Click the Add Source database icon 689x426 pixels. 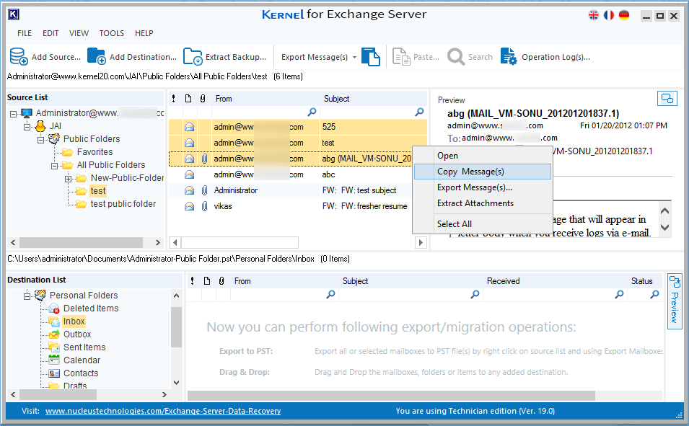click(19, 57)
